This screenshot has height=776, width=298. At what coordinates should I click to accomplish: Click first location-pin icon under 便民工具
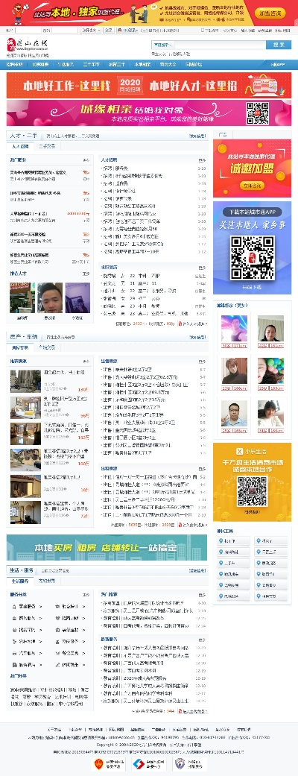[221, 541]
